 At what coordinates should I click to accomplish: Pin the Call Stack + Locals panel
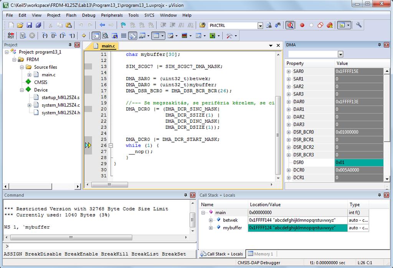pos(380,195)
